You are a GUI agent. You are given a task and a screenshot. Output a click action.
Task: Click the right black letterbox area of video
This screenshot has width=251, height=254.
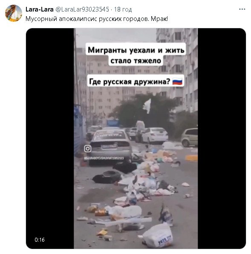222,139
